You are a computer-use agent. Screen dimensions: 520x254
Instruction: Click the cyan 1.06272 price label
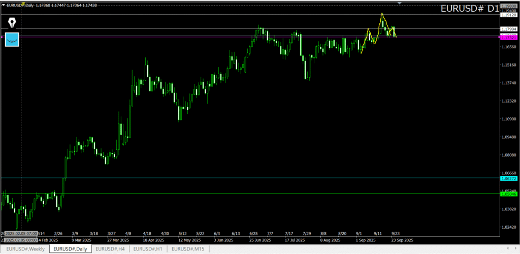tap(508, 178)
